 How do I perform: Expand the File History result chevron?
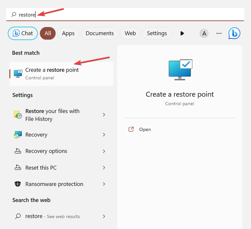(x=104, y=114)
